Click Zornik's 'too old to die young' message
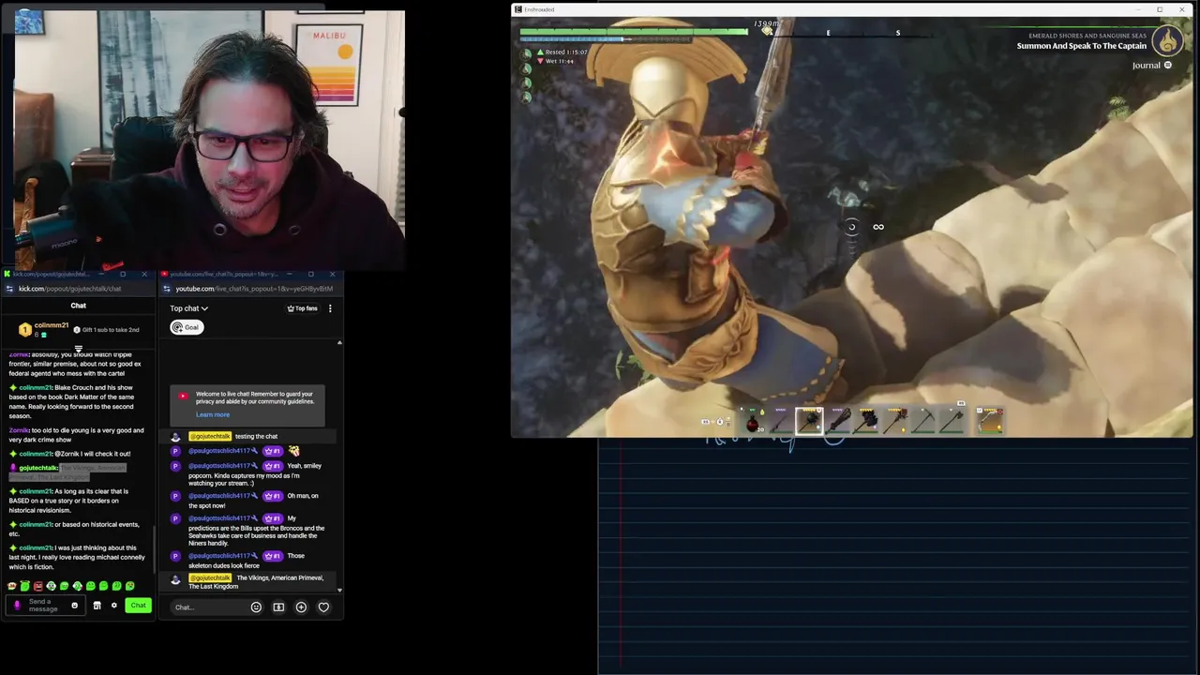1200x675 pixels. 77,435
